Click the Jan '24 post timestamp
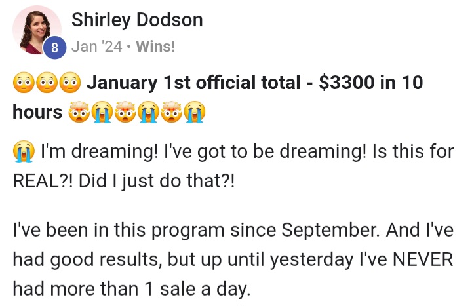 click(x=96, y=47)
